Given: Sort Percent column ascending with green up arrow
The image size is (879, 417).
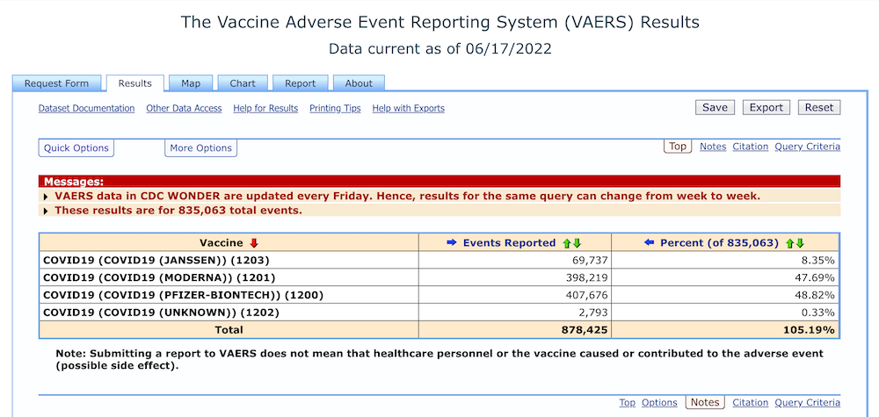Looking at the screenshot, I should pos(790,243).
